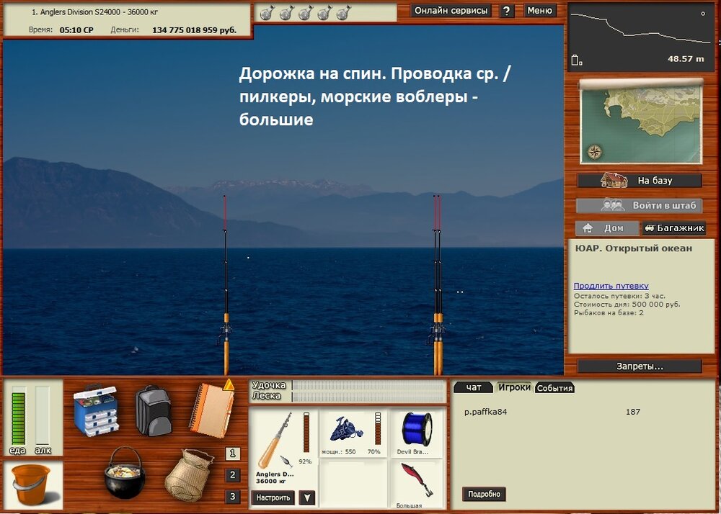Switch to rod slot 2
This screenshot has height=514, width=721.
pos(232,475)
